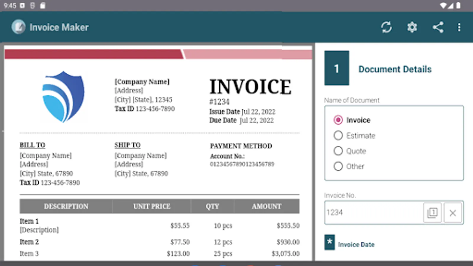Tap the asterisk icon beside Invoice Date
The height and width of the screenshot is (266, 473).
pyautogui.click(x=330, y=242)
